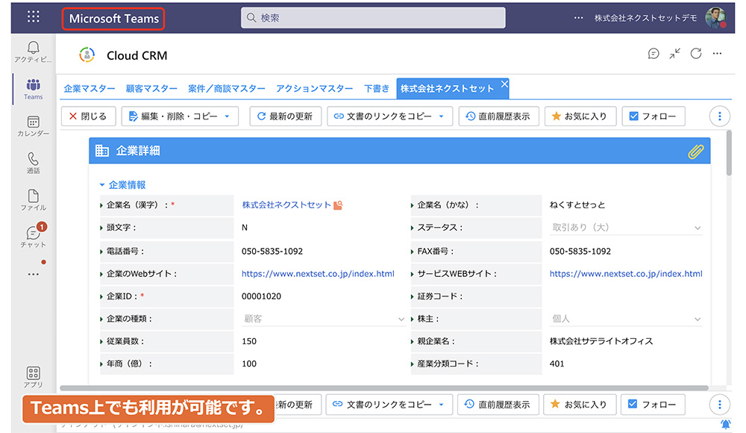
Task: Focus the 検索 search box
Action: pos(373,18)
